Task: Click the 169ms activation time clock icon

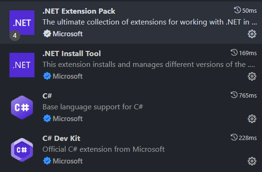Action: pos(234,53)
